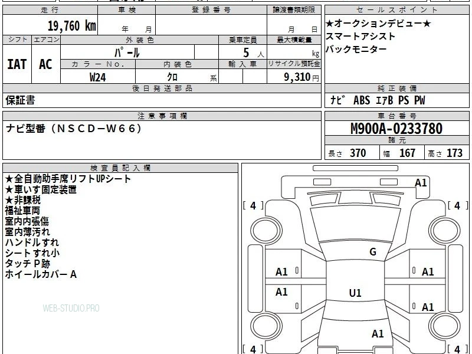The width and height of the screenshot is (472, 354).
Task: Click ★車いす固定装置 inspector note
Action: [41, 189]
